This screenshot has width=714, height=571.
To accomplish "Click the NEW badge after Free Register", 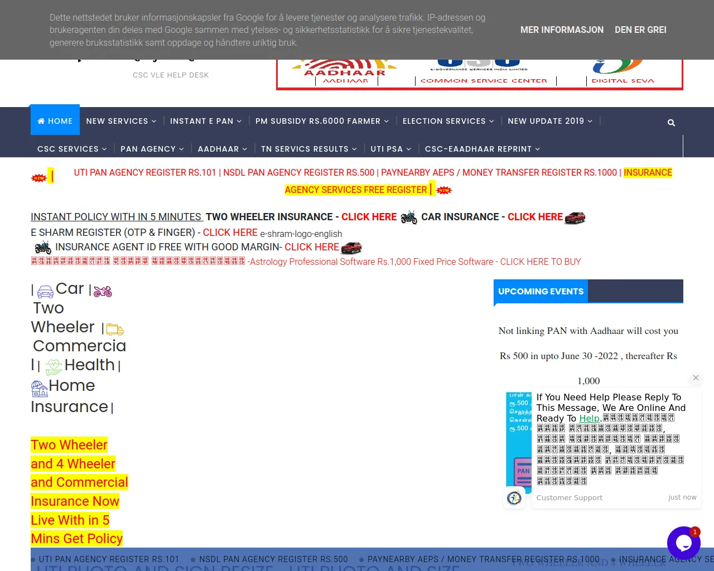I will (x=444, y=190).
